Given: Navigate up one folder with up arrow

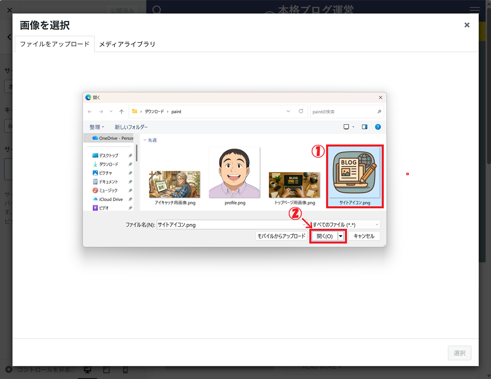Looking at the screenshot, I should tap(122, 112).
